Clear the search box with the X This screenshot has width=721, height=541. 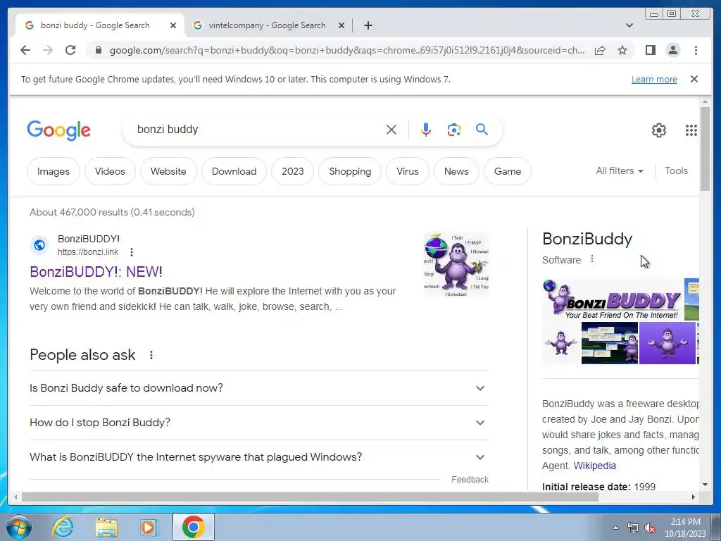pyautogui.click(x=391, y=130)
